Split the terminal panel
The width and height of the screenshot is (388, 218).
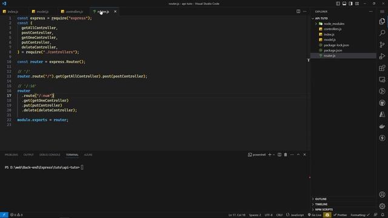point(279,155)
